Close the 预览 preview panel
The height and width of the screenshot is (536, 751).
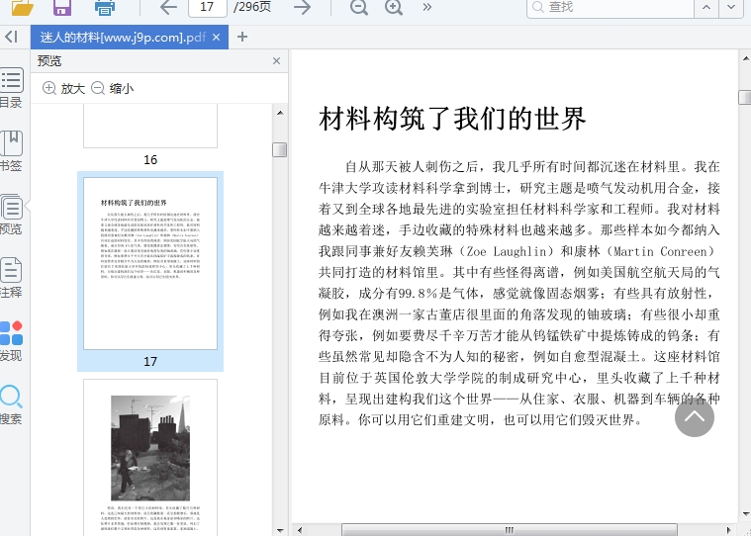pos(276,61)
